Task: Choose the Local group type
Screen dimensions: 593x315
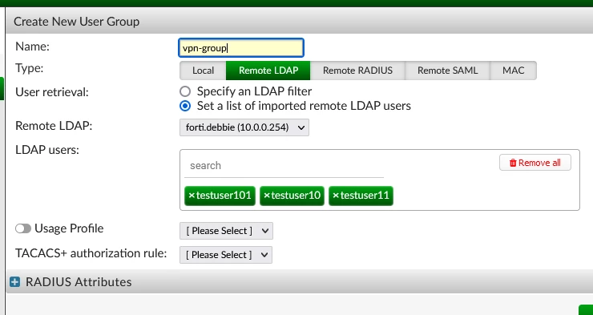Action: (203, 71)
